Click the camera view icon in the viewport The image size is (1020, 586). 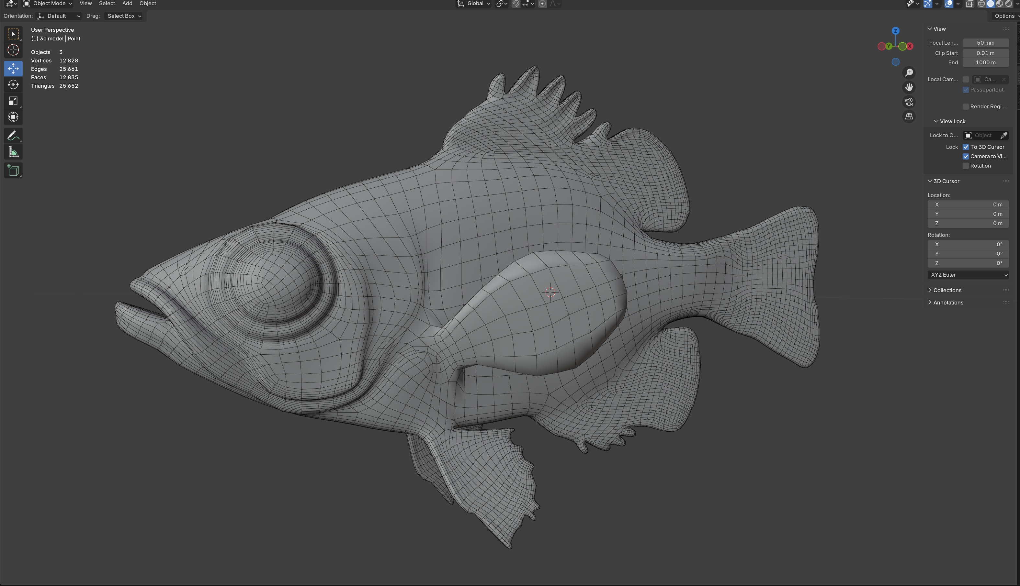click(909, 102)
